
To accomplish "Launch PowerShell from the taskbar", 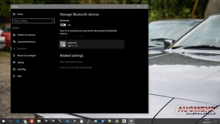I will 103,121.
